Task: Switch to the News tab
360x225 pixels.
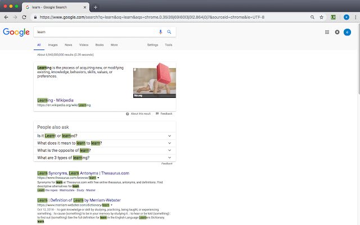Action: point(69,45)
